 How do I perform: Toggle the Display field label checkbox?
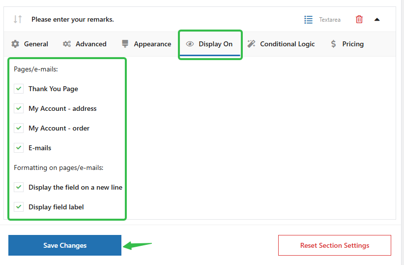(19, 207)
